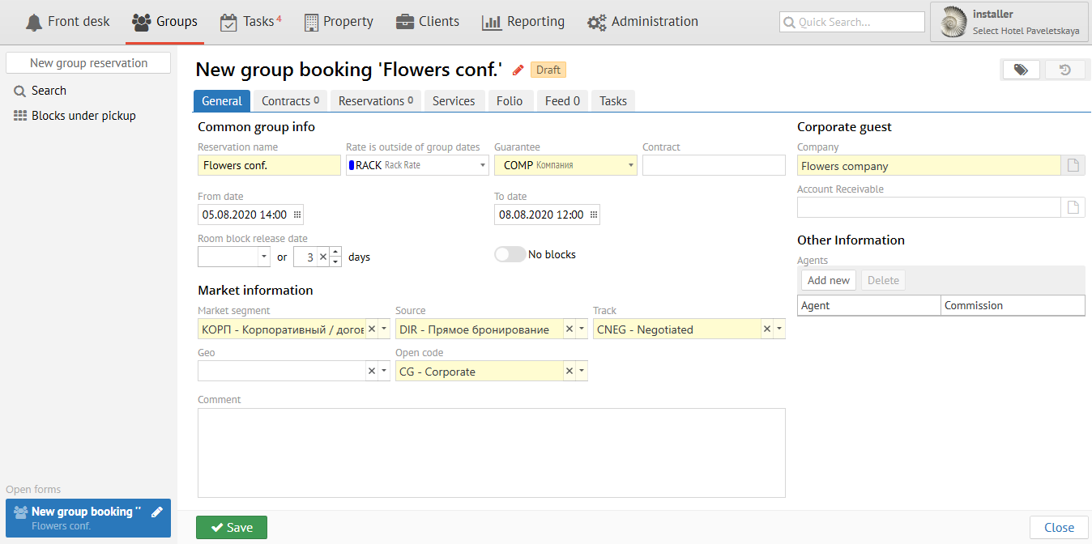Open the history icon button
1092x544 pixels.
[1064, 70]
